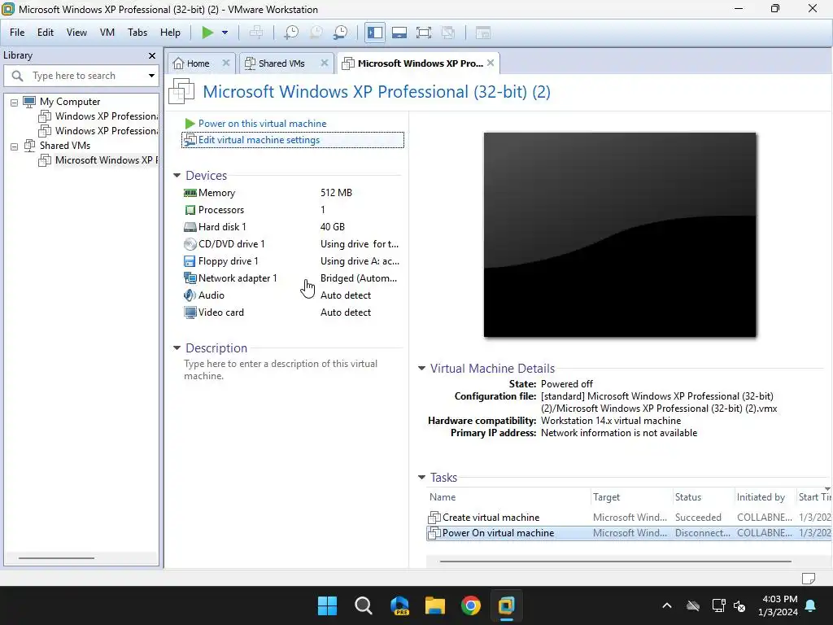This screenshot has height=625, width=833.
Task: Collapse the Description section
Action: [x=177, y=347]
